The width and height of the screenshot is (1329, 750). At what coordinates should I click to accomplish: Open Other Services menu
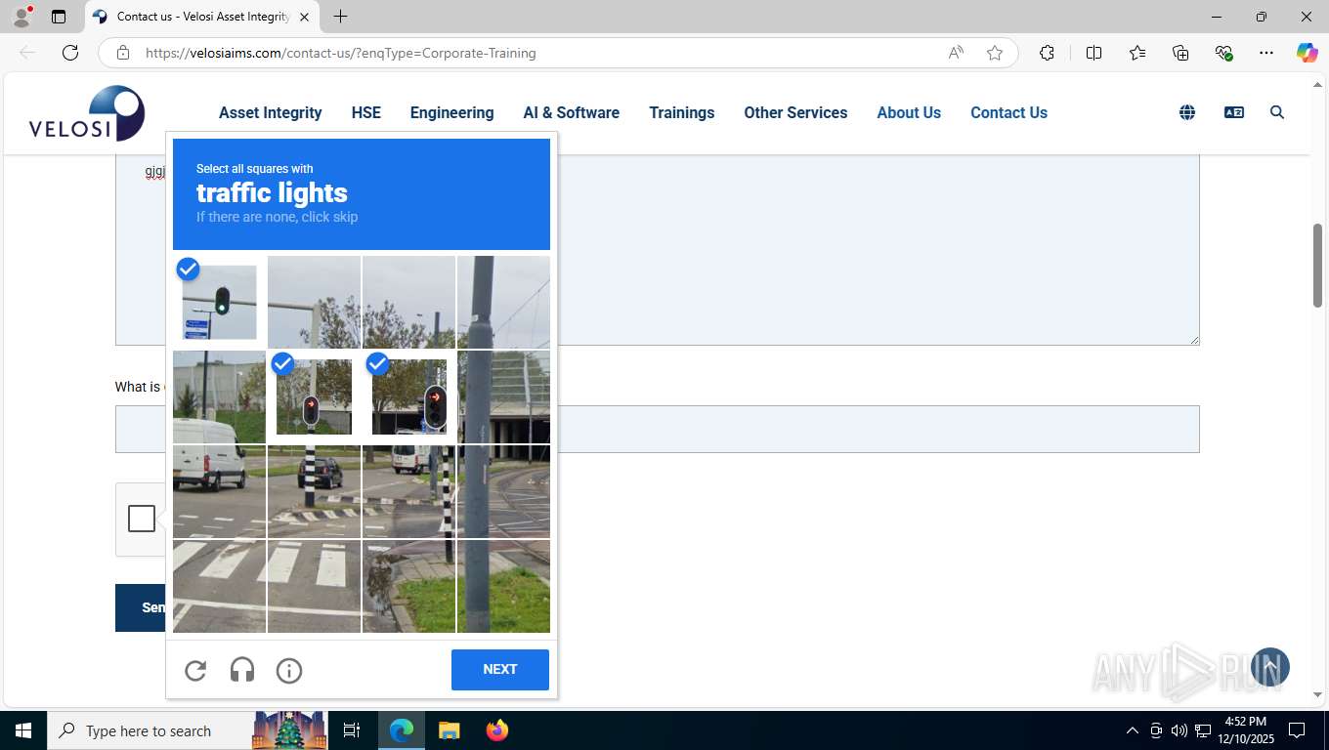pyautogui.click(x=795, y=112)
